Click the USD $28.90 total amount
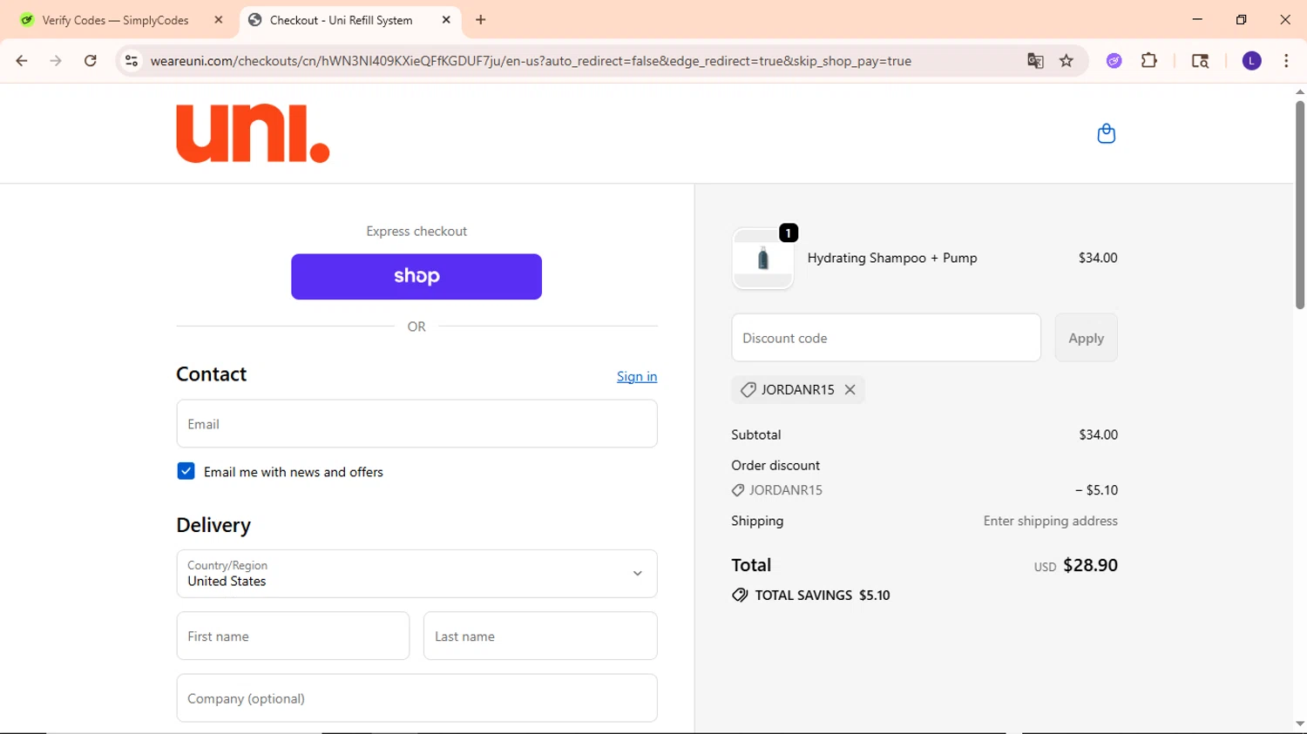 click(1076, 565)
